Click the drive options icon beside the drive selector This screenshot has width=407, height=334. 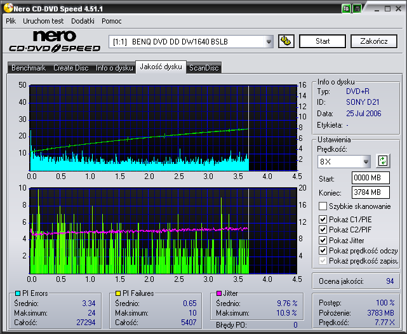pos(286,41)
